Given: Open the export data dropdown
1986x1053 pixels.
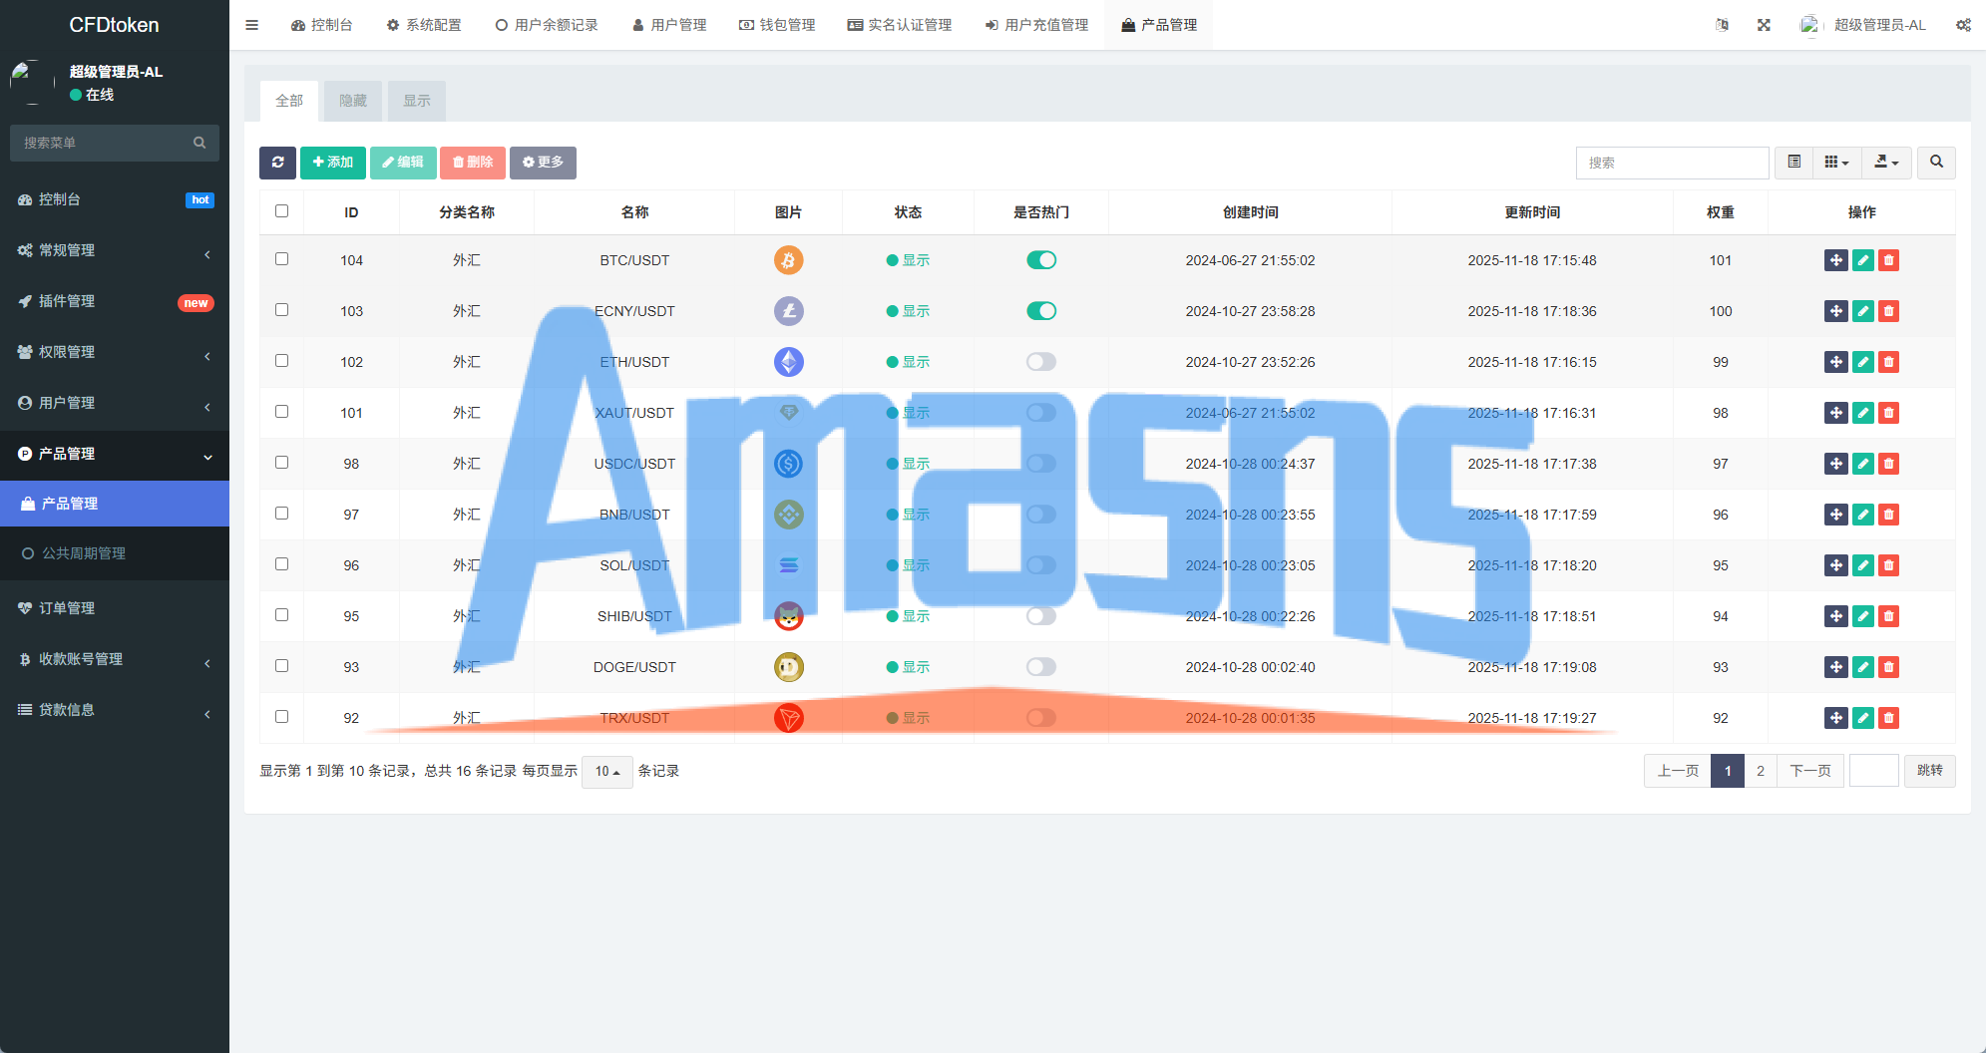Looking at the screenshot, I should coord(1886,163).
